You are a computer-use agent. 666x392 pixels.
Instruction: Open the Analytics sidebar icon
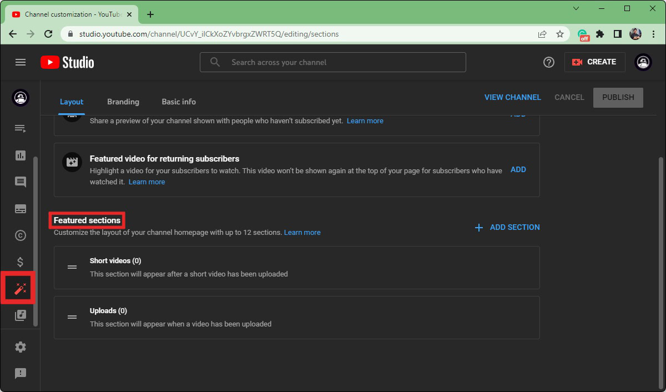(x=21, y=155)
